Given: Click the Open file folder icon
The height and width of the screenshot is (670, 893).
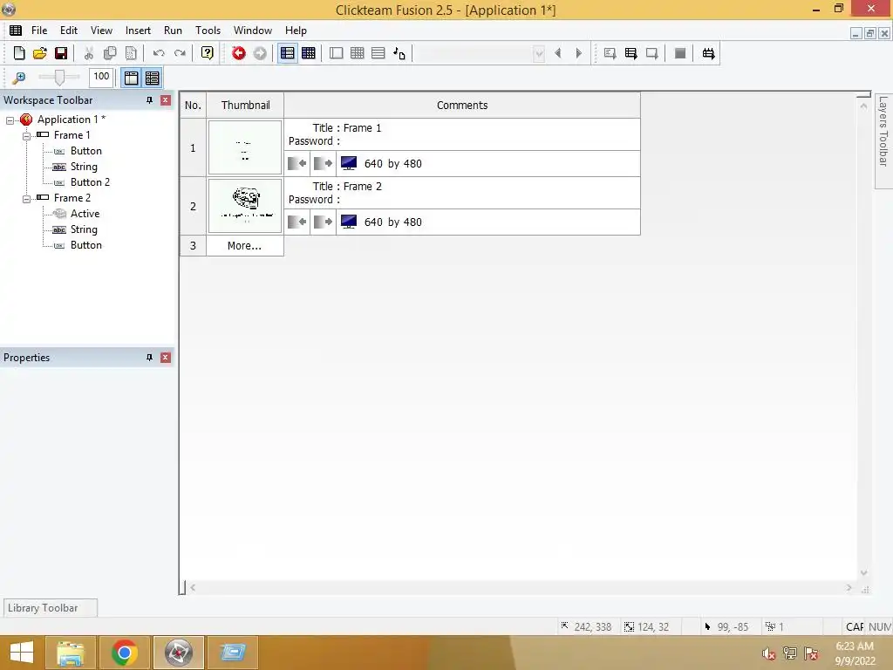Looking at the screenshot, I should [x=40, y=53].
